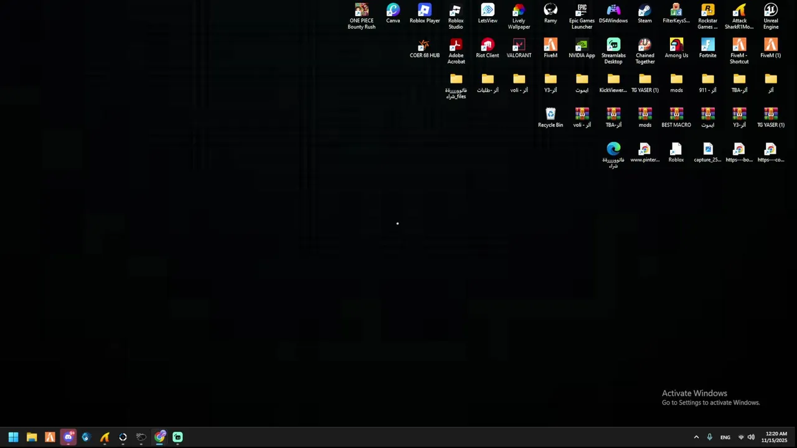Click the desktop icon labeled just FiveM

pos(550,49)
